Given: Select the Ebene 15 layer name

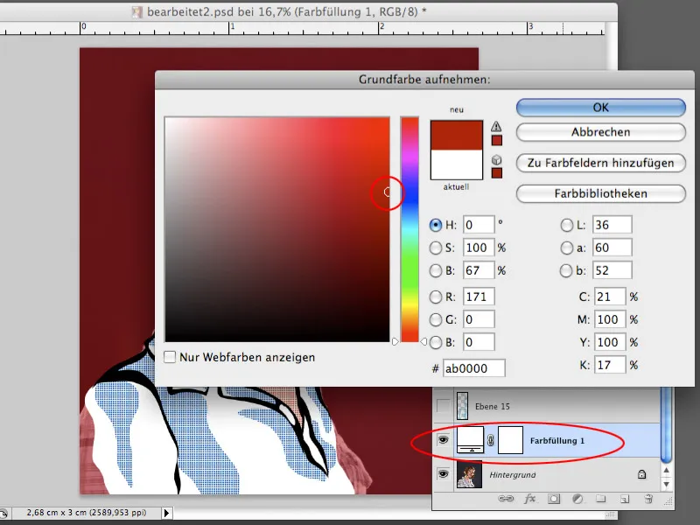Looking at the screenshot, I should point(492,406).
